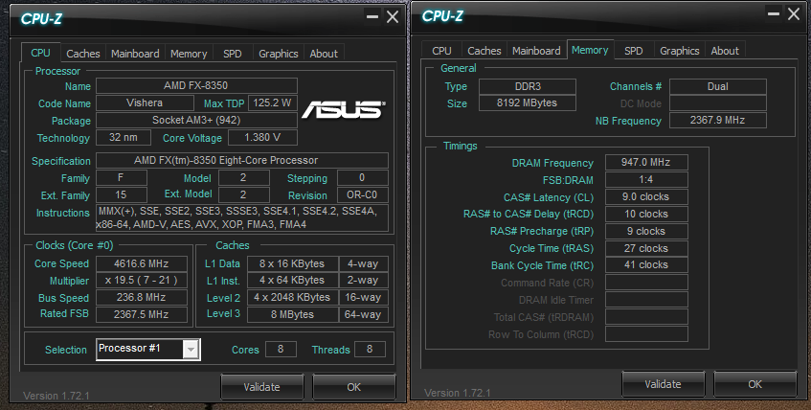Click the AMD FX-8350 name field
Viewport: 811px width, 410px height.
point(196,86)
